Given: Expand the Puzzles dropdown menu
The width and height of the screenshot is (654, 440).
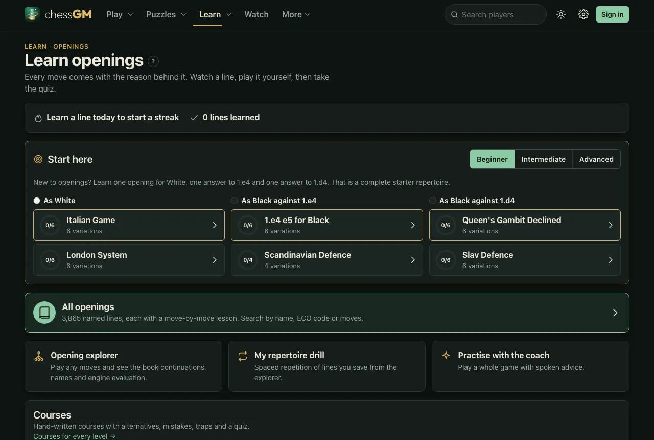Looking at the screenshot, I should [x=166, y=14].
